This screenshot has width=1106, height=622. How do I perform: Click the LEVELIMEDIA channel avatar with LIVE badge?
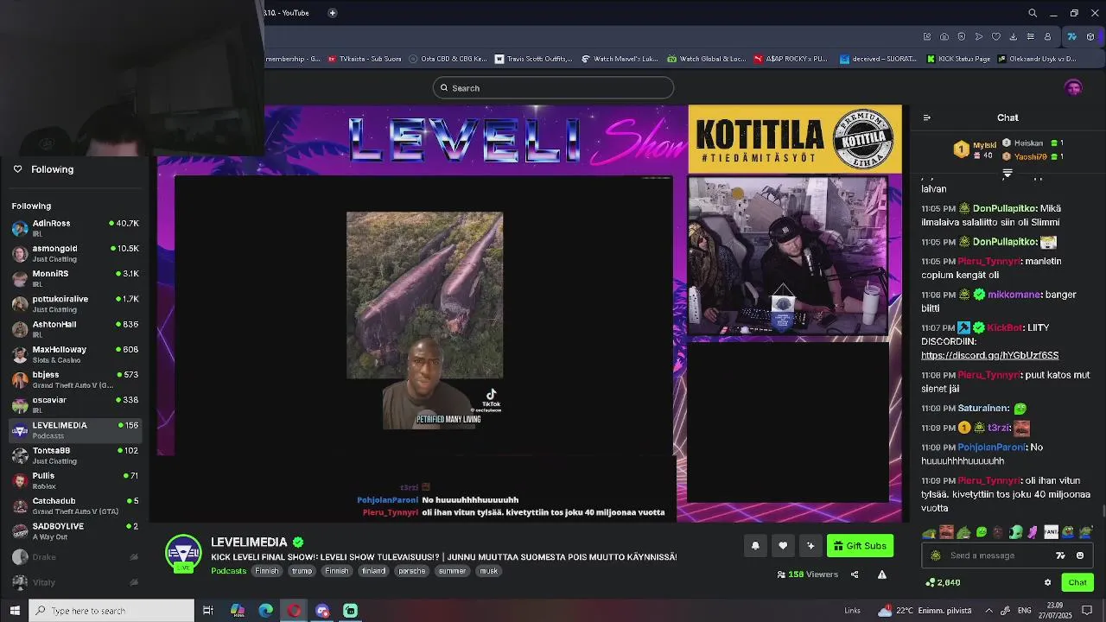pos(183,554)
